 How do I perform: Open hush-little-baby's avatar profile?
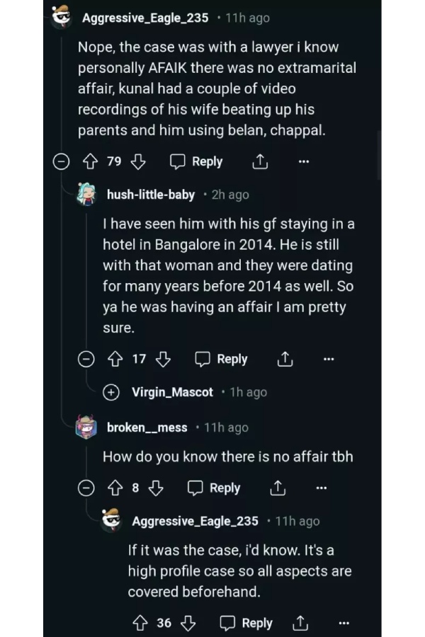click(x=86, y=195)
